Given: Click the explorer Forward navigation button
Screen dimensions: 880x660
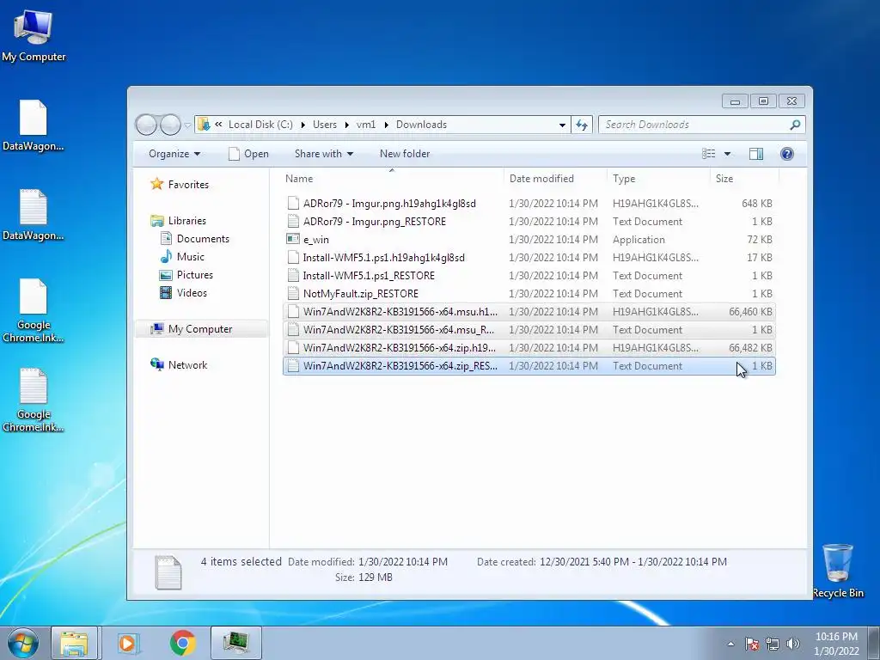Looking at the screenshot, I should pos(170,125).
